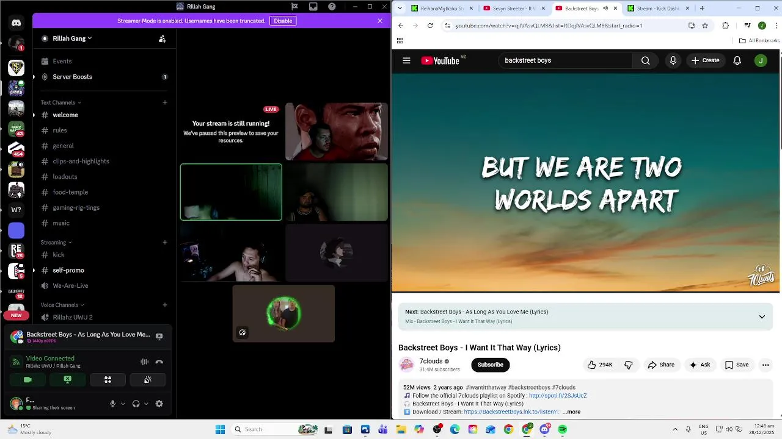This screenshot has width=782, height=439.
Task: Join Rillahz UWU 2 voice channel
Action: pyautogui.click(x=73, y=317)
